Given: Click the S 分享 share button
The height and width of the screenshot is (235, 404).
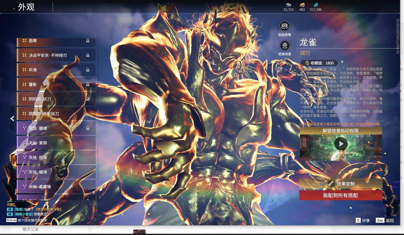Looking at the screenshot, I should (x=363, y=220).
